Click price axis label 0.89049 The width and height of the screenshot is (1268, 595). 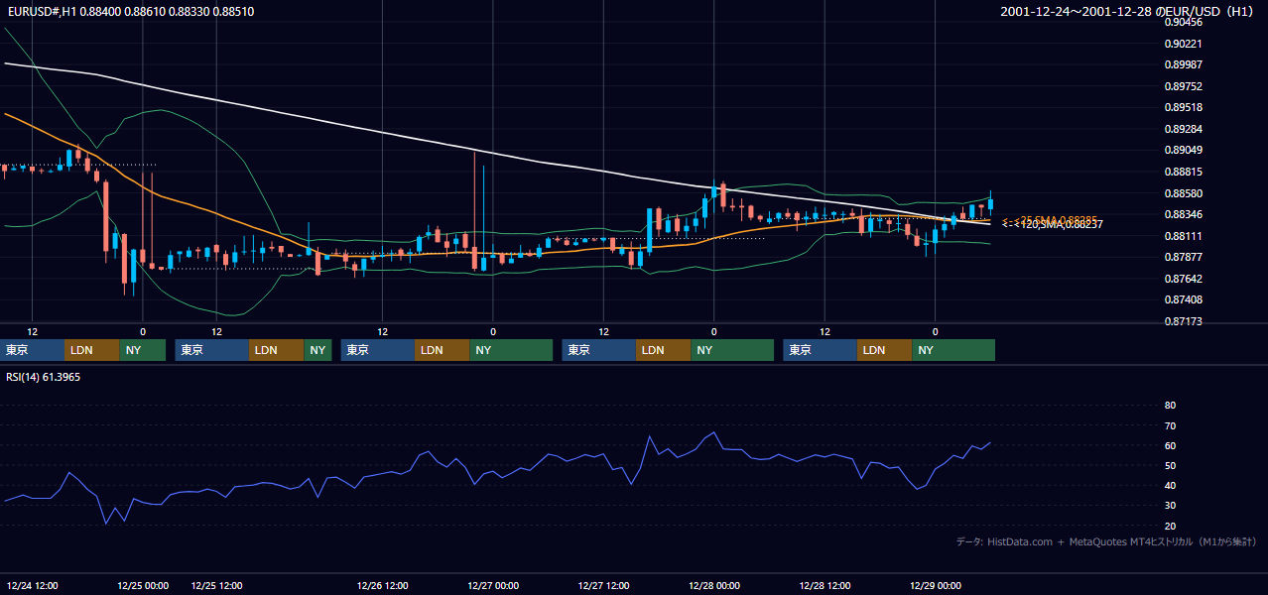tap(1184, 150)
